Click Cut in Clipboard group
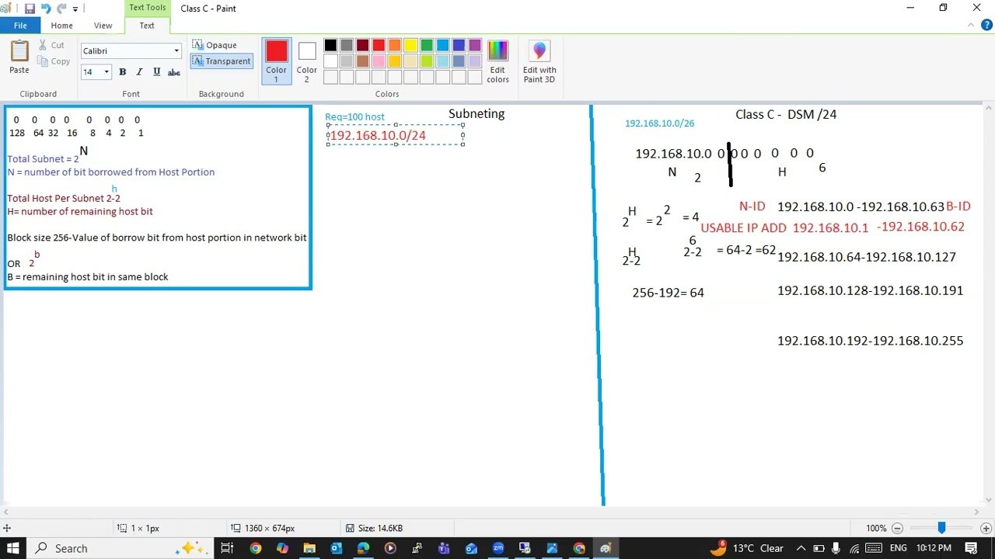The image size is (995, 559). pyautogui.click(x=52, y=45)
